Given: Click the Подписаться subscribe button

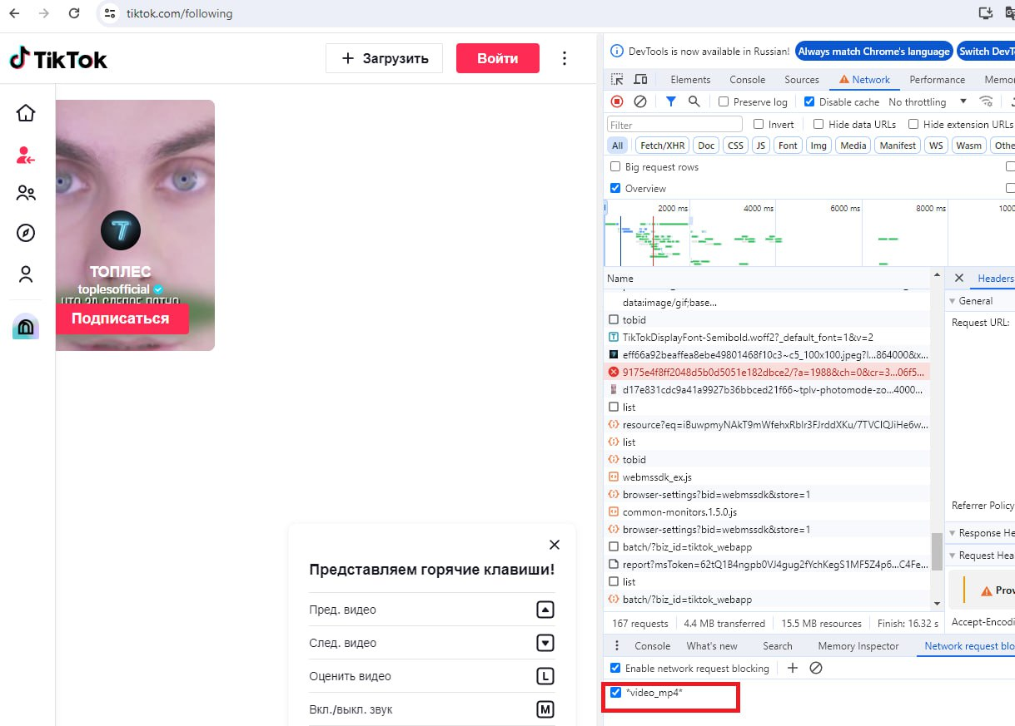Looking at the screenshot, I should click(121, 319).
